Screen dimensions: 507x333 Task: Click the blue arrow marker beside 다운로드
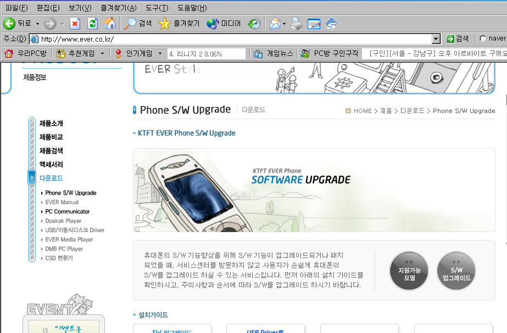[x=32, y=177]
